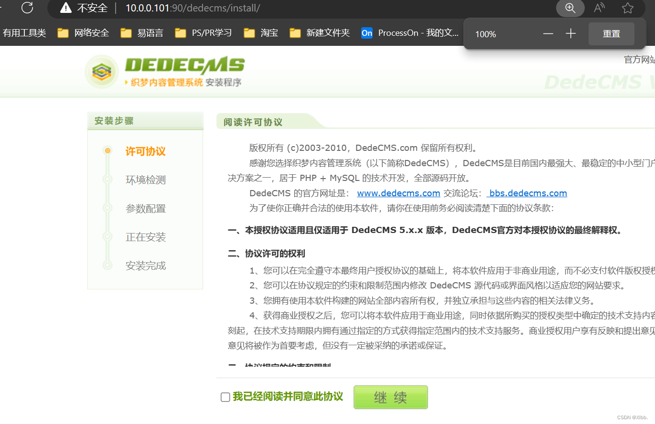Select the 参数配置 installation step
The image size is (655, 424).
[145, 209]
